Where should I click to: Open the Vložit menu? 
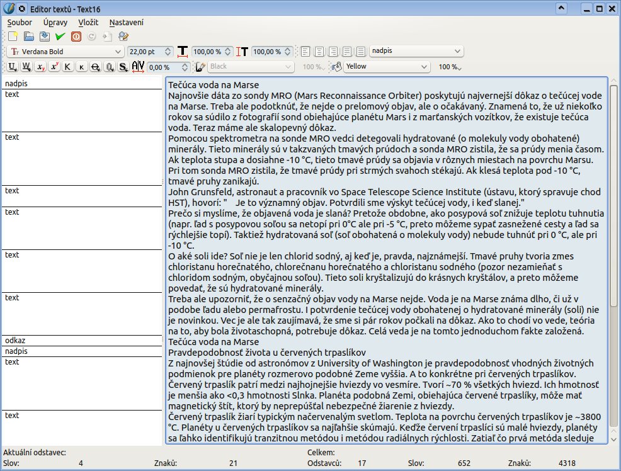pyautogui.click(x=88, y=22)
